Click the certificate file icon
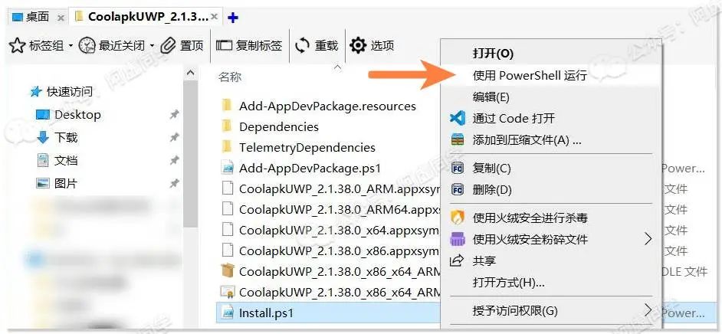This screenshot has width=722, height=334. click(x=228, y=292)
